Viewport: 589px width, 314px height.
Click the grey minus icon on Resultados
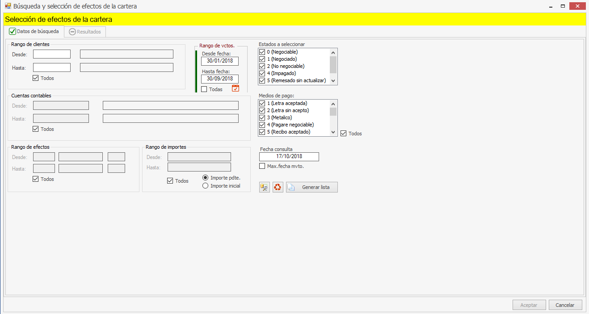pos(72,32)
